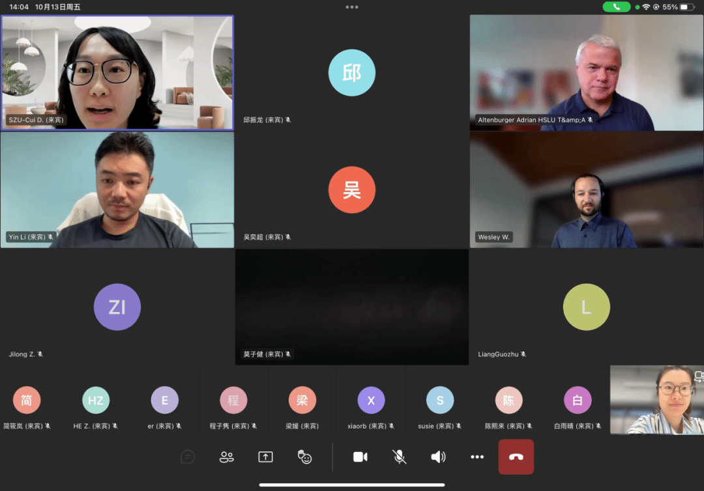Tap the ZI avatar for Jilong Z.
The width and height of the screenshot is (704, 491).
117,307
